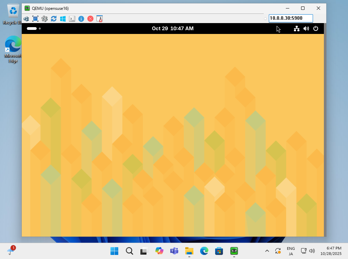The height and width of the screenshot is (259, 348).
Task: Maximize the QEMU viewer window
Action: (303, 8)
